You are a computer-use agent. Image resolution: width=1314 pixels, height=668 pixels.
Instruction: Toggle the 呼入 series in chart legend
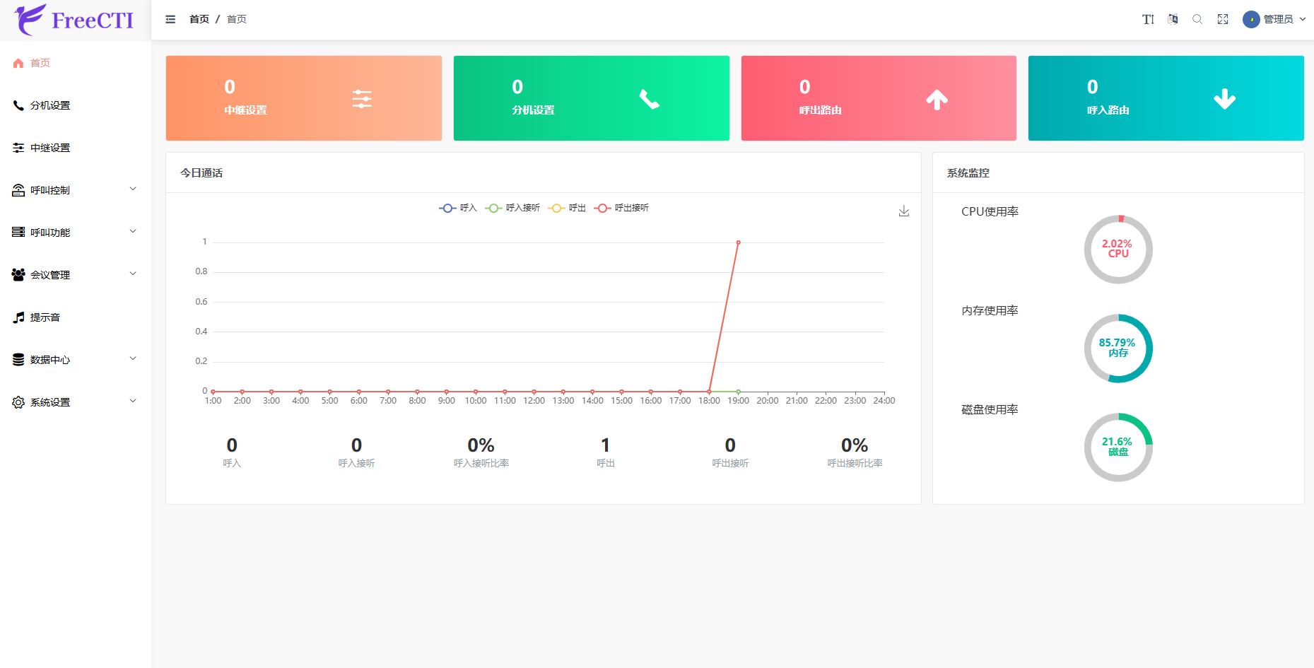pos(458,208)
